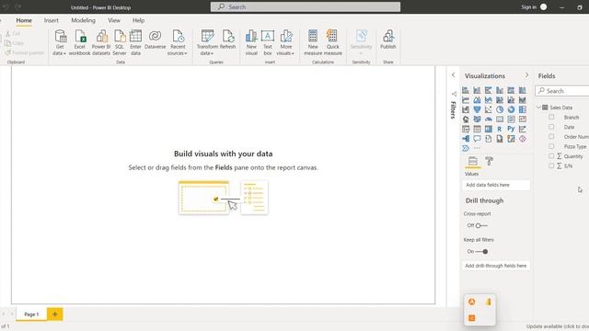Select Decomposition tree visual
589x331 pixels.
[x=466, y=139]
